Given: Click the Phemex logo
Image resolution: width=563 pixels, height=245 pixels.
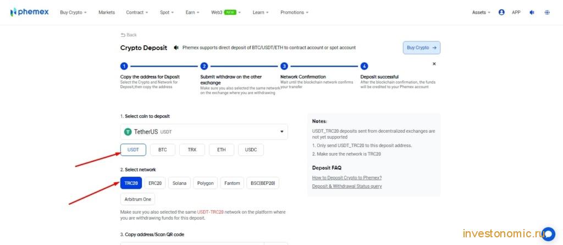Looking at the screenshot, I should 30,12.
